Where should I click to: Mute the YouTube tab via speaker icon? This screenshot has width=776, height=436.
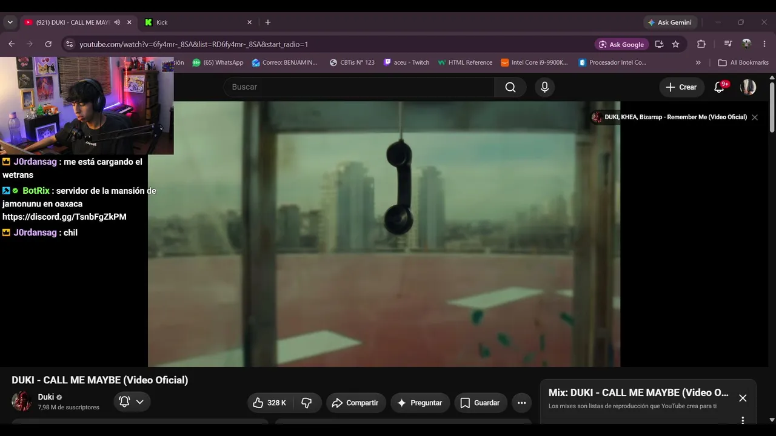117,22
